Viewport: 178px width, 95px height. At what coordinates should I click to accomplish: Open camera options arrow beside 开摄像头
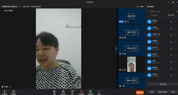pyautogui.click(x=16, y=91)
